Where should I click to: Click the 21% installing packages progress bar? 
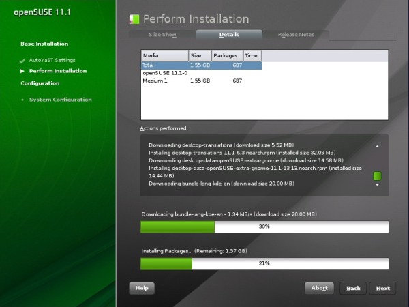264,263
